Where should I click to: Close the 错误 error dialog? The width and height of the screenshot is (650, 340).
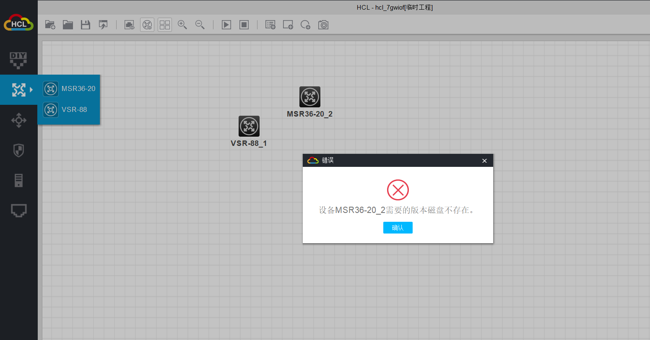pyautogui.click(x=484, y=161)
